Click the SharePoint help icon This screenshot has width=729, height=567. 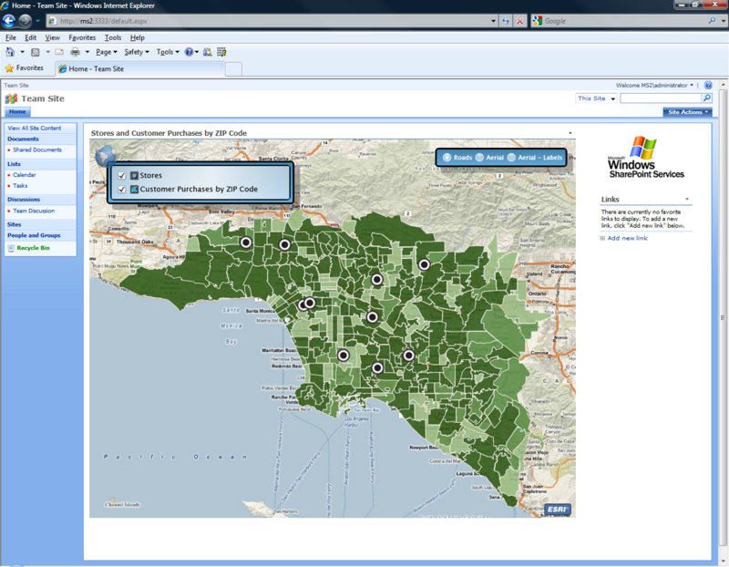click(708, 85)
